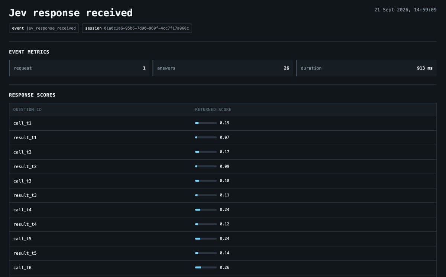The width and height of the screenshot is (446, 277).
Task: Click the event jev_response_received tag
Action: tap(44, 28)
